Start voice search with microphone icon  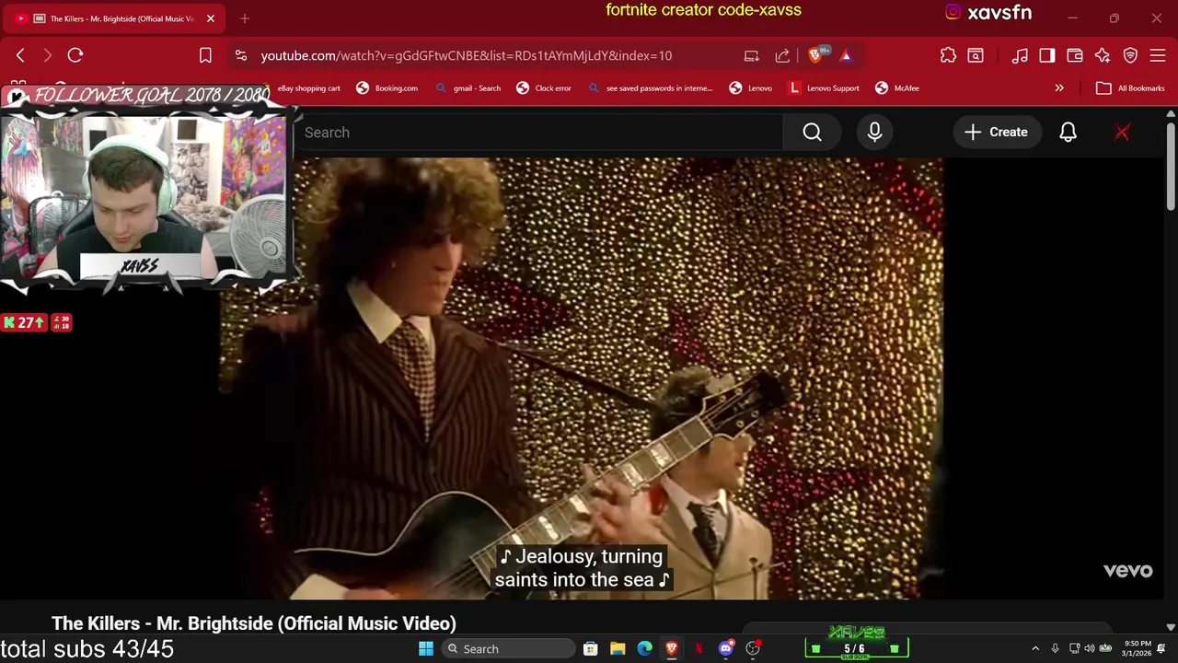pyautogui.click(x=874, y=133)
